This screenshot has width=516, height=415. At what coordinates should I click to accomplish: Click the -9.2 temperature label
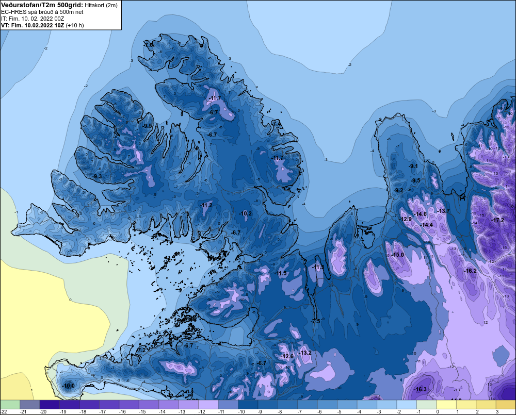[x=398, y=190]
